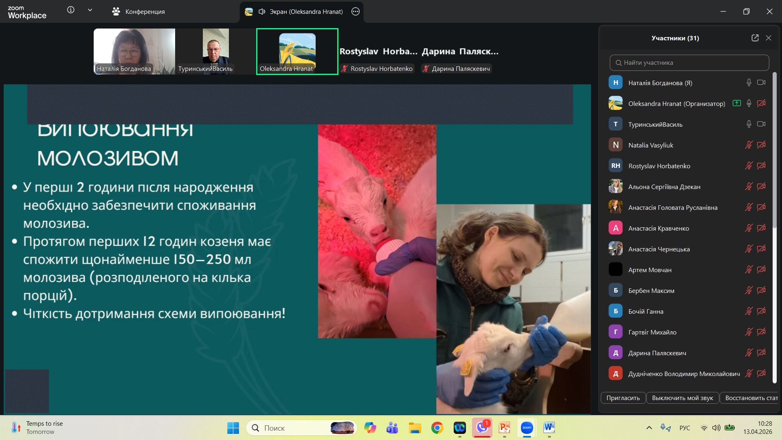The height and width of the screenshot is (440, 782).
Task: Switch to Экран (Oleksandra Hranat) tab
Action: click(x=301, y=12)
